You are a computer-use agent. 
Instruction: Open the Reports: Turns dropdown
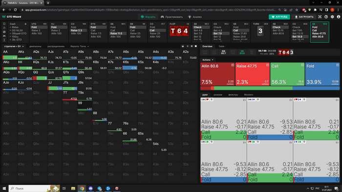[80, 46]
